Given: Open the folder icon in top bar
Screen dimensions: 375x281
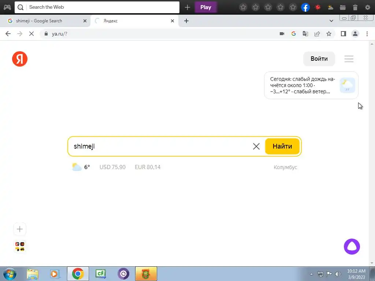Looking at the screenshot, I should [x=343, y=7].
